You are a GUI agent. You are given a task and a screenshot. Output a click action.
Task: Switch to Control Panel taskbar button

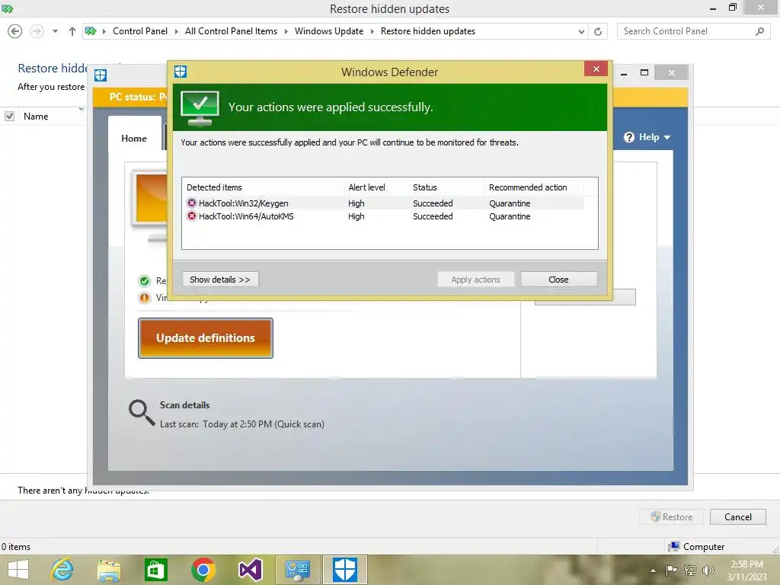[x=298, y=570]
